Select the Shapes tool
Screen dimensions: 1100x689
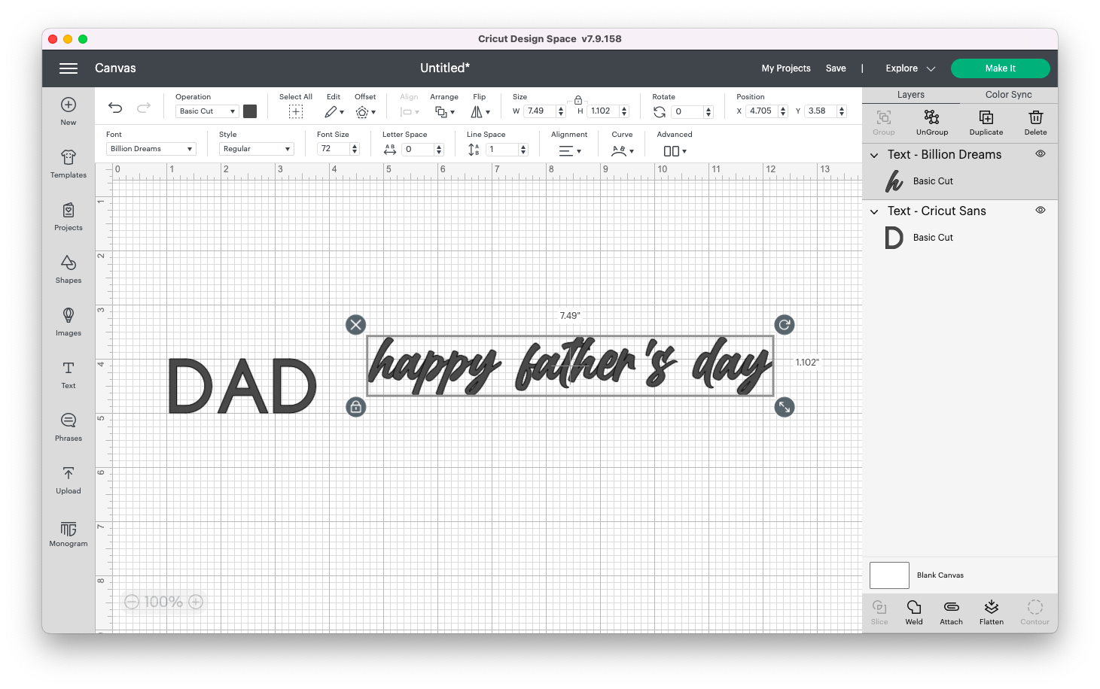pos(68,271)
